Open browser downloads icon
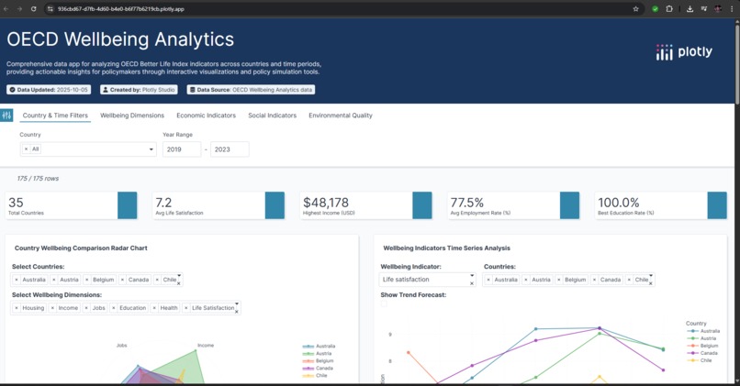Image resolution: width=740 pixels, height=386 pixels. (690, 9)
